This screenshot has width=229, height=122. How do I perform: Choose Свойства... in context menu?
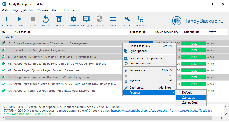pos(149,88)
